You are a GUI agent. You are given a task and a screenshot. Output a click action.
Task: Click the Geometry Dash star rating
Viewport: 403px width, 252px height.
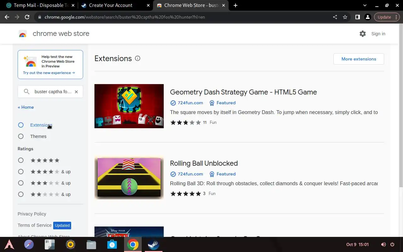[x=185, y=123]
